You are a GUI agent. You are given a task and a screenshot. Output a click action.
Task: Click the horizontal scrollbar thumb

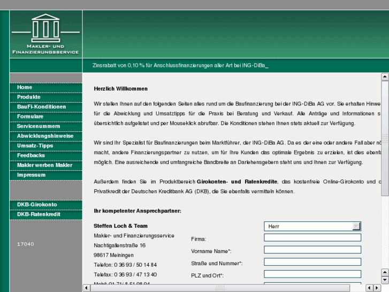coord(220,288)
